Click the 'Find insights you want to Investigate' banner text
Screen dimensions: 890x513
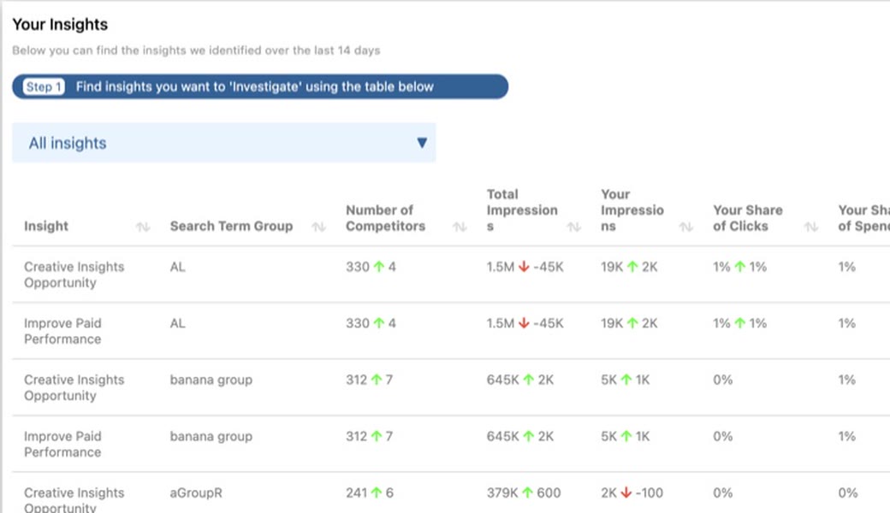(x=255, y=86)
